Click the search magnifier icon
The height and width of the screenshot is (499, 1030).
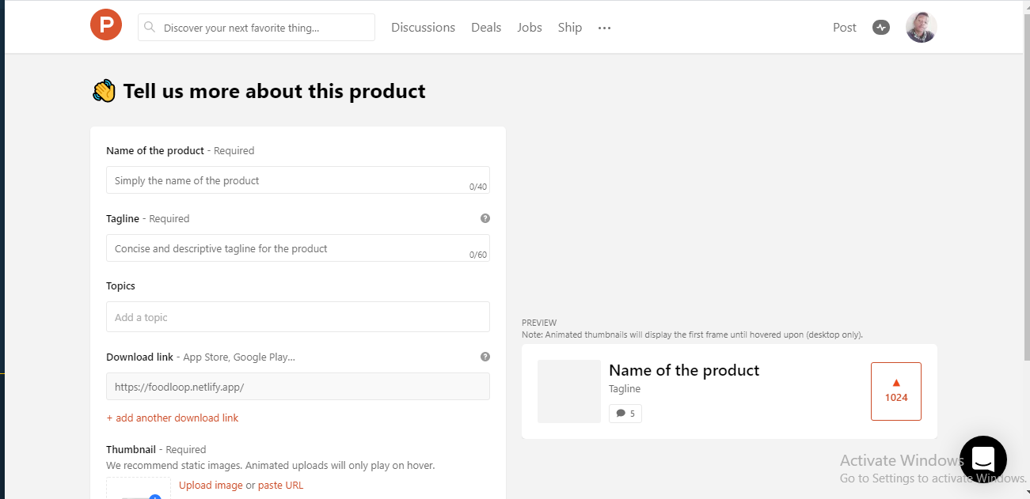(x=150, y=28)
